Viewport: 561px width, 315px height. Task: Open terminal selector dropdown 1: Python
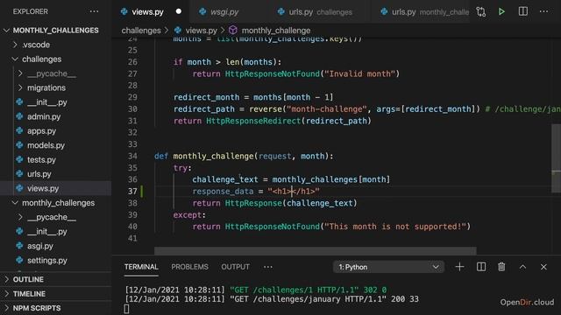[388, 267]
